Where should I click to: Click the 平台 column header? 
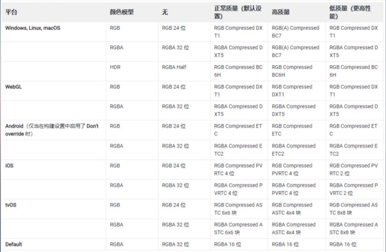click(11, 12)
